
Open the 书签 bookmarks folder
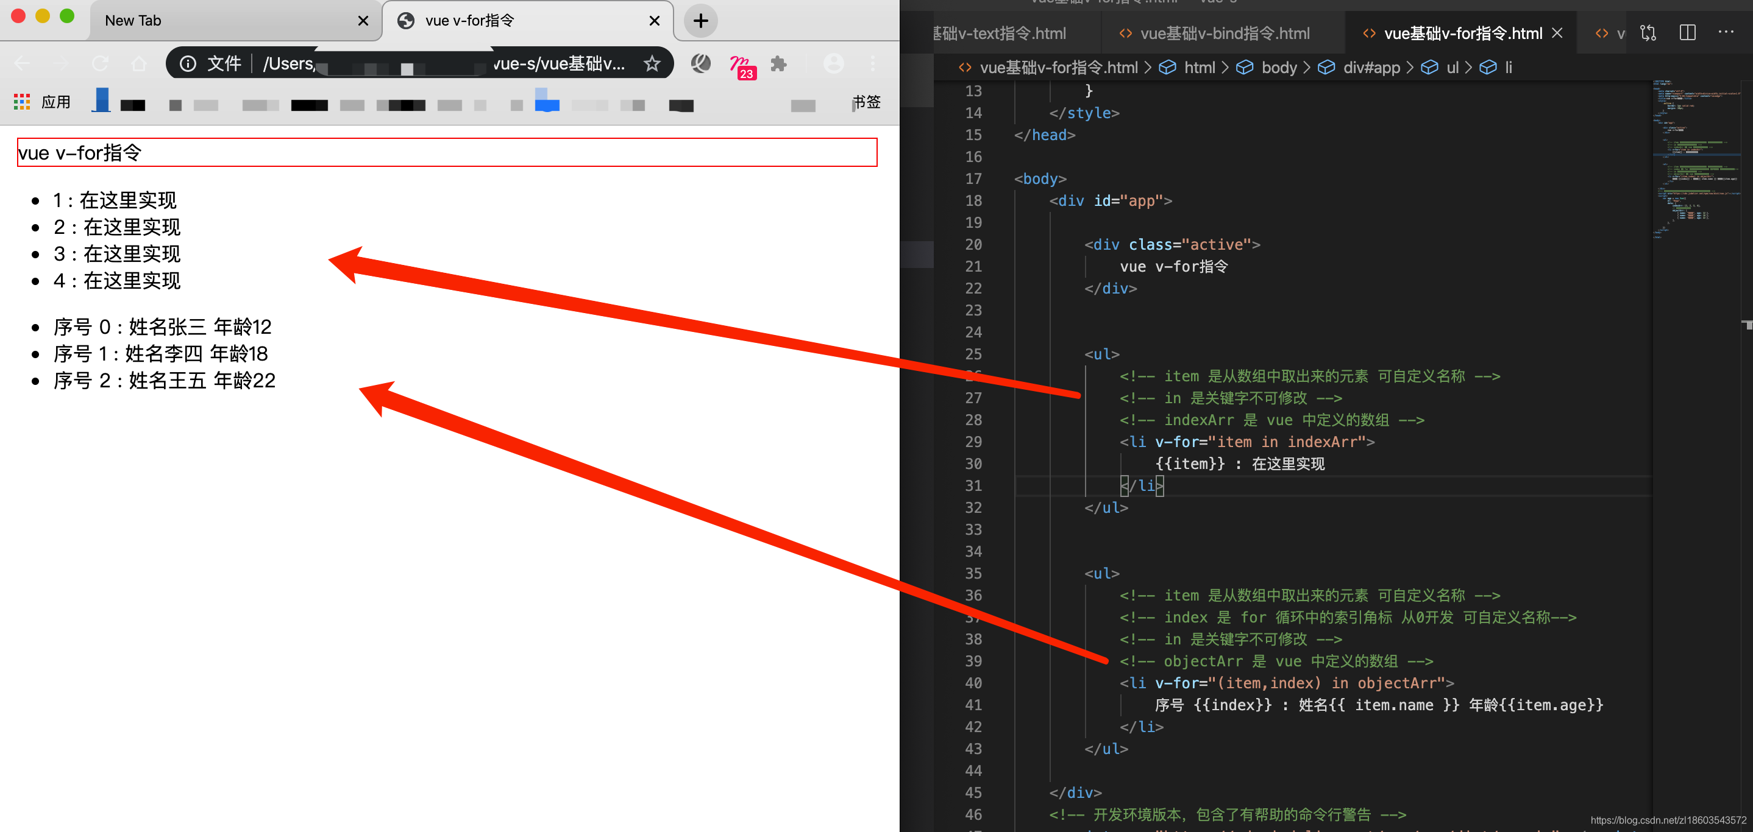(x=866, y=102)
